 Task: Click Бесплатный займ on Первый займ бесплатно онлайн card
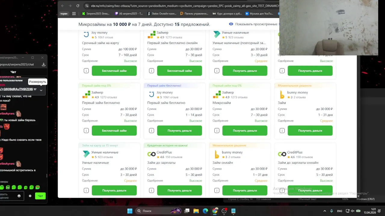(180, 71)
